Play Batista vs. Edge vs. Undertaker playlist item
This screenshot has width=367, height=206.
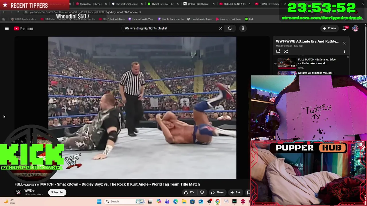pyautogui.click(x=311, y=63)
